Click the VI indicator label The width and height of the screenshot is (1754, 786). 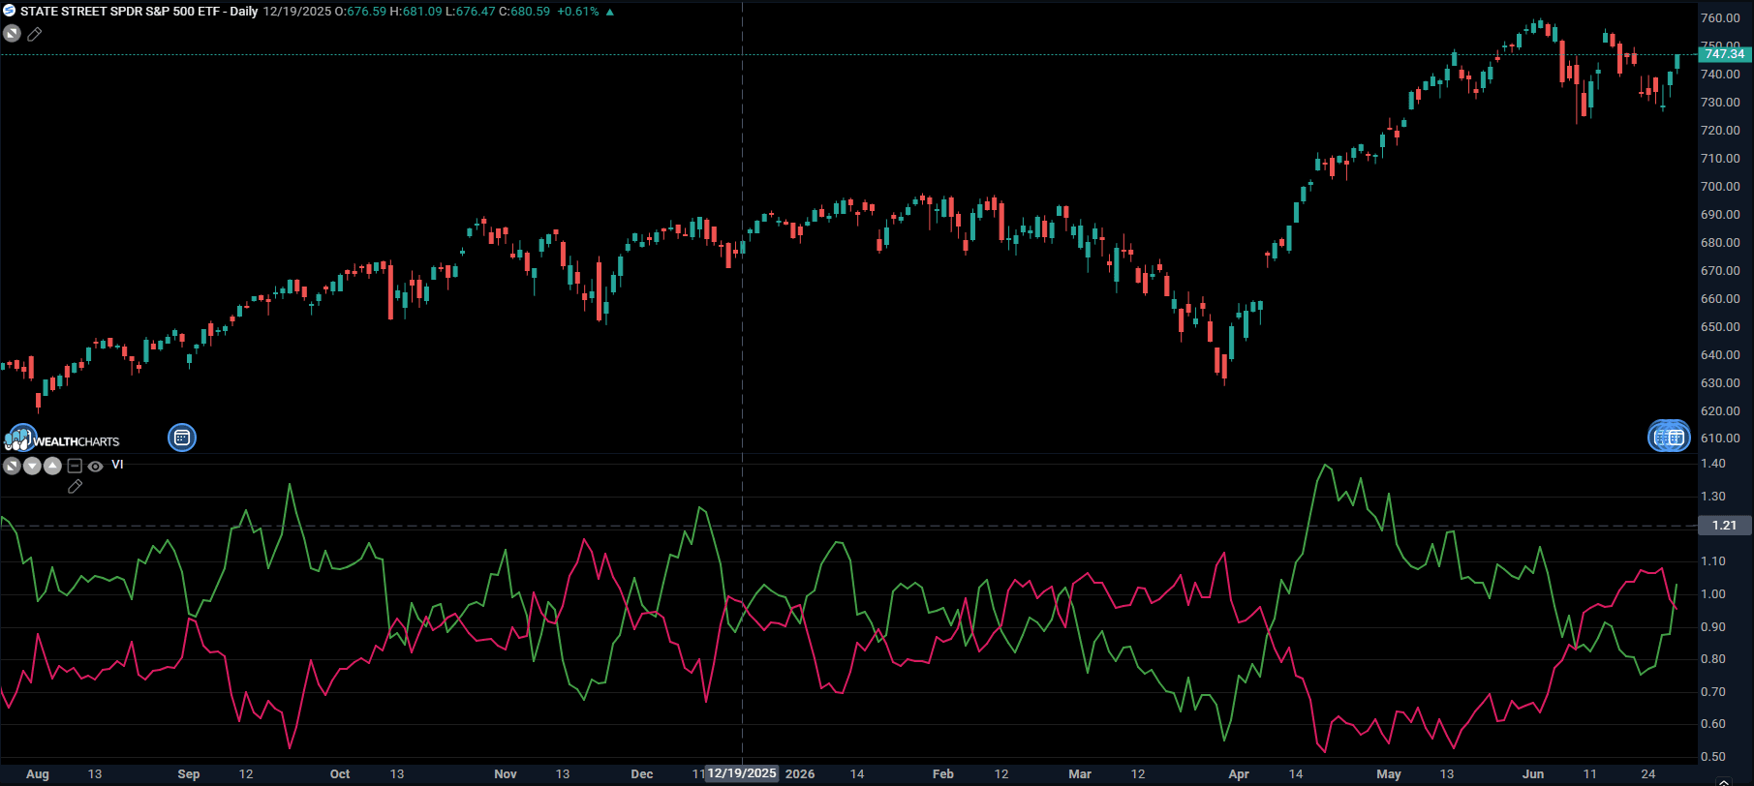(x=117, y=465)
